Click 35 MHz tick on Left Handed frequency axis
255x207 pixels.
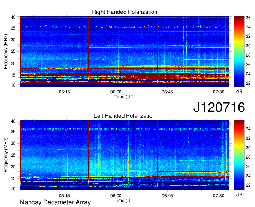click(13, 132)
